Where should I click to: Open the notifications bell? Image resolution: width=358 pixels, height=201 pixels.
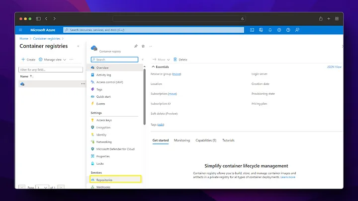pos(270,30)
